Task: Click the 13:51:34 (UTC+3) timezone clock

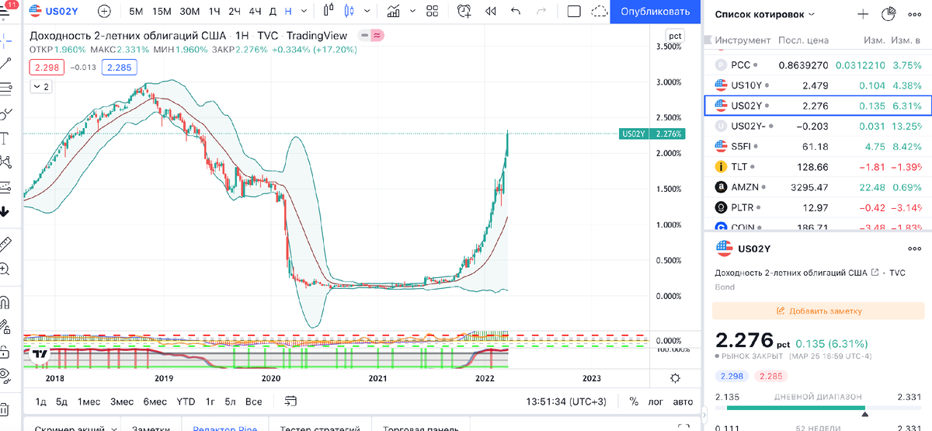Action: (566, 401)
